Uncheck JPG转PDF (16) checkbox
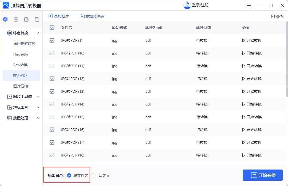The height and width of the screenshot is (186, 288). [52, 130]
